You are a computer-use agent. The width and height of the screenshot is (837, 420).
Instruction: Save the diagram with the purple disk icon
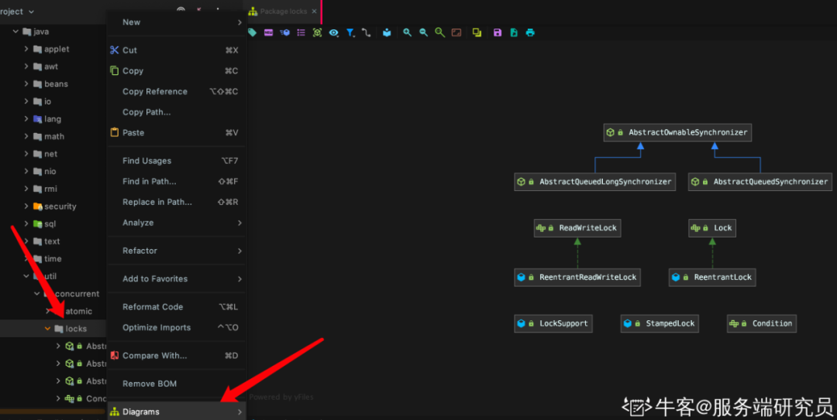click(498, 32)
